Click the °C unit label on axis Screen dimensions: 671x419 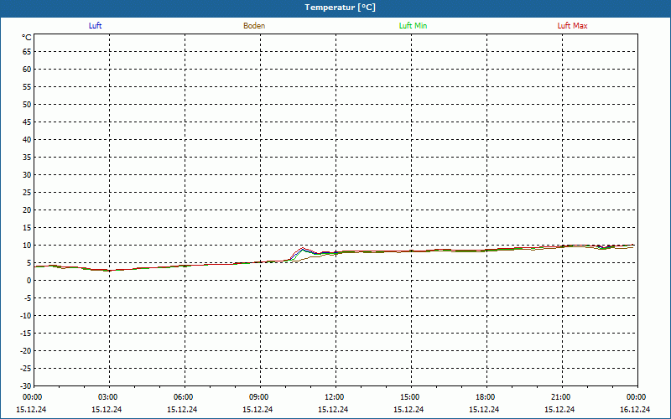point(27,38)
